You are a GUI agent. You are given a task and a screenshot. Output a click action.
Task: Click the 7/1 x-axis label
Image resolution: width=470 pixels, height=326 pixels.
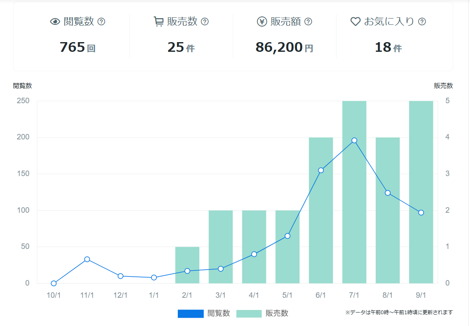click(x=354, y=295)
